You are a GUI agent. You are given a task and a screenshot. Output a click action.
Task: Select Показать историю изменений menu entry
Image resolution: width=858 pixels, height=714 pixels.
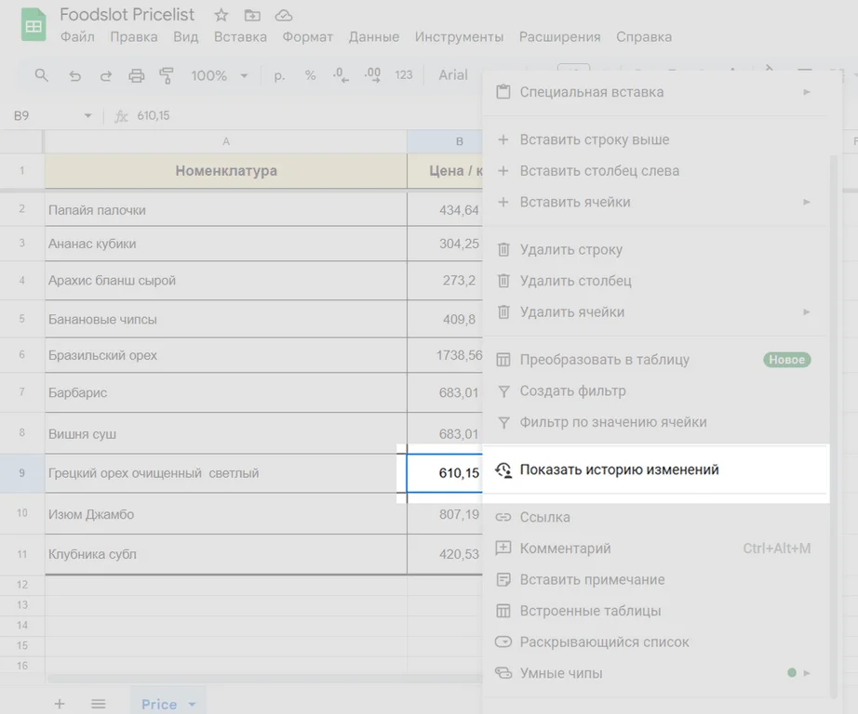[x=619, y=469]
